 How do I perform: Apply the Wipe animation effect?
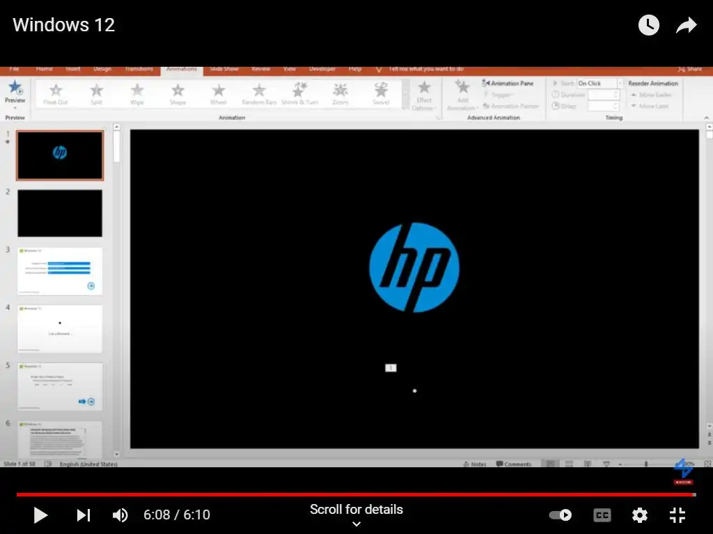coord(137,95)
